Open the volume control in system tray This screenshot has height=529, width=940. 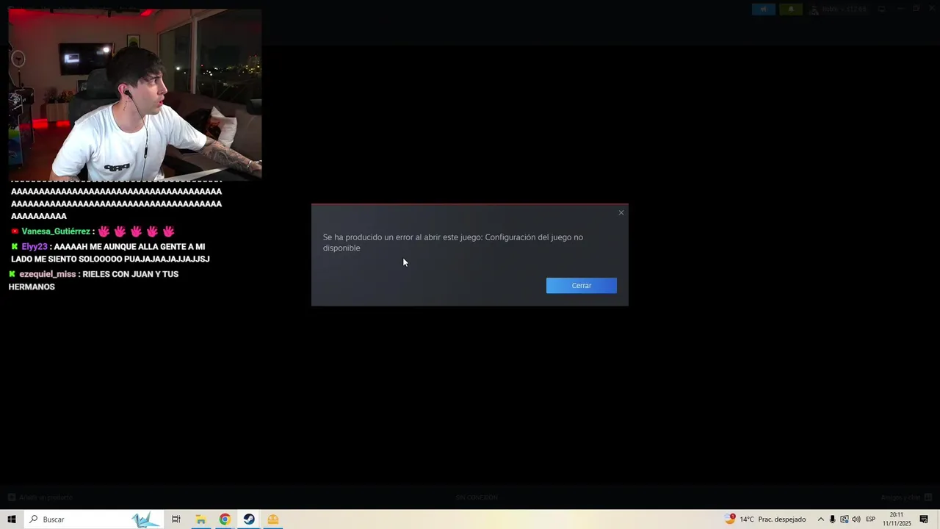tap(856, 519)
